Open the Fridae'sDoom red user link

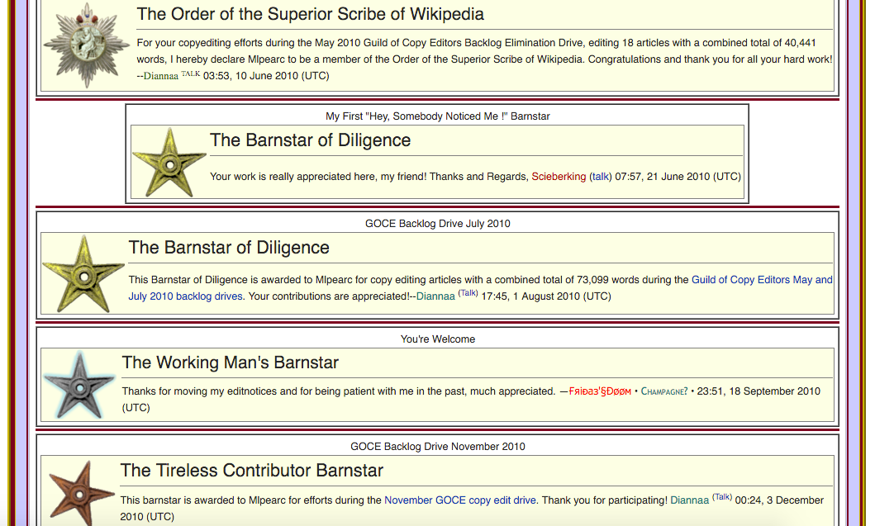(x=600, y=391)
